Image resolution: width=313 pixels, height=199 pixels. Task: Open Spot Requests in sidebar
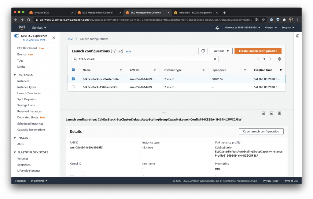tap(26, 99)
